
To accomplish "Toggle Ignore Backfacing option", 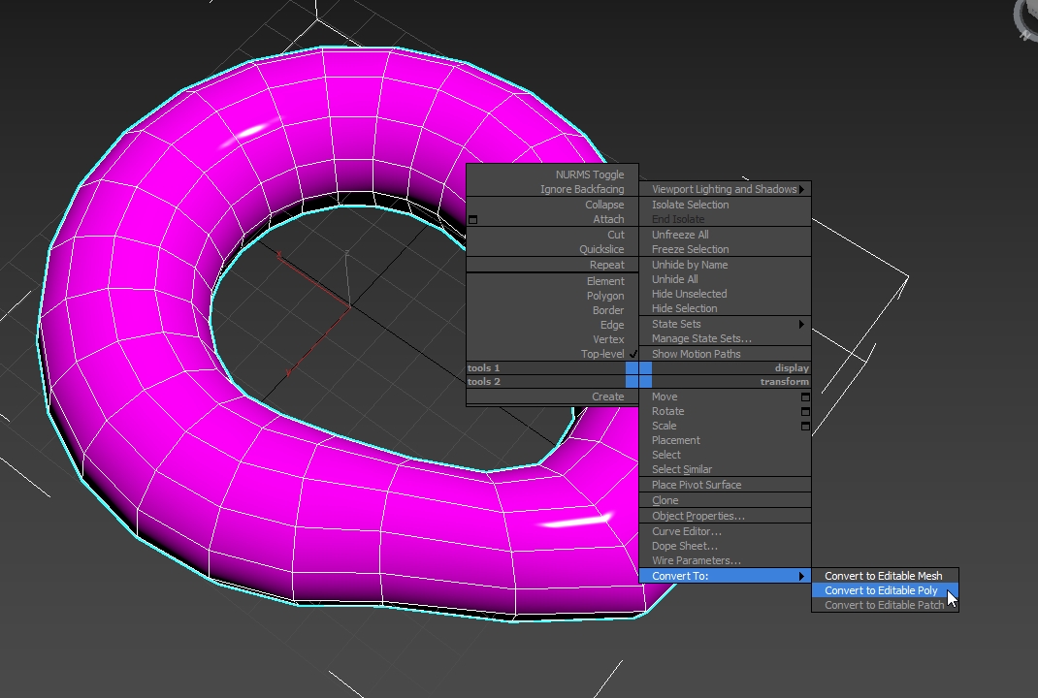I will tap(582, 190).
